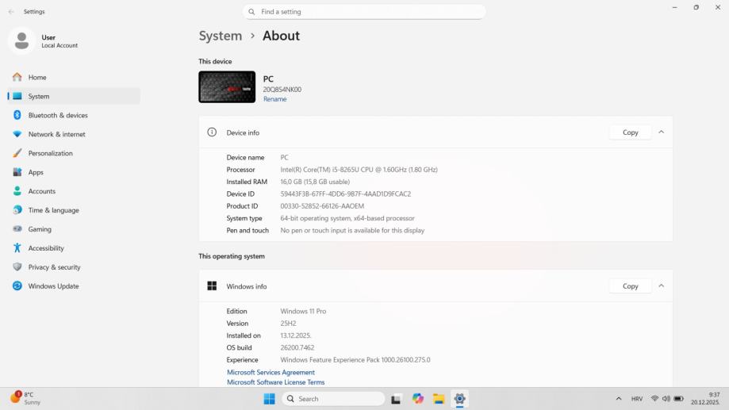The image size is (729, 410).
Task: Select the model number 20Q8S4NK00
Action: 282,90
